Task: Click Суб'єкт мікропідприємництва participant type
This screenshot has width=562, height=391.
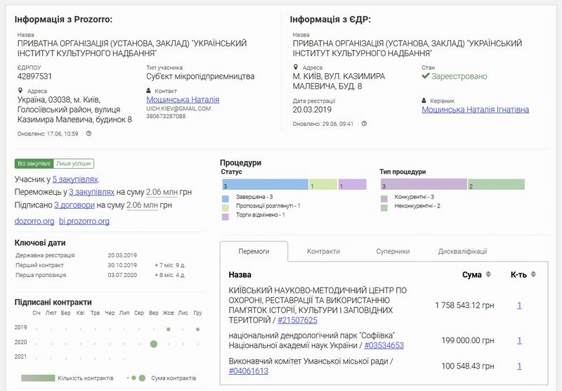Action: point(200,77)
